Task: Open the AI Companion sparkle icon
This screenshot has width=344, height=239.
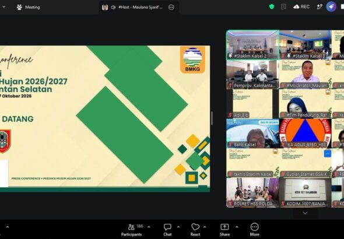Action: (331, 7)
